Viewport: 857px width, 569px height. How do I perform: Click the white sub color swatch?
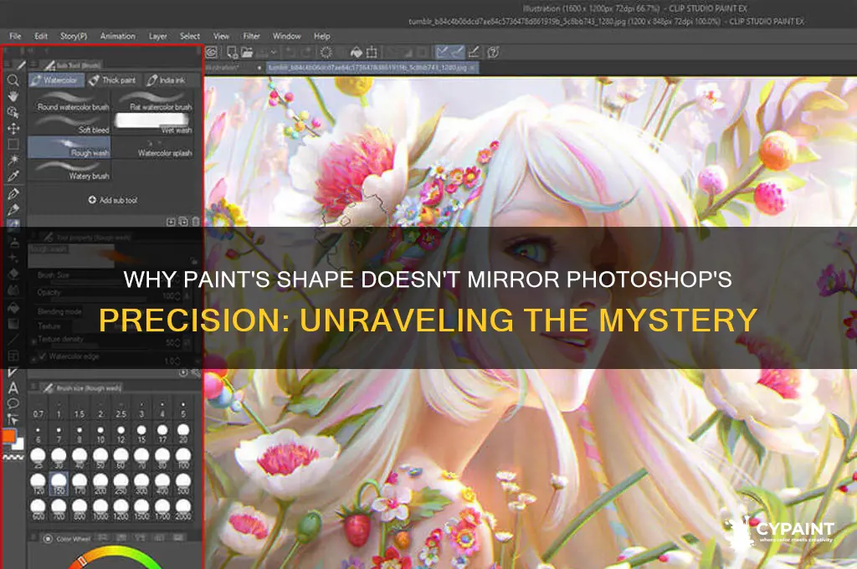(x=19, y=443)
